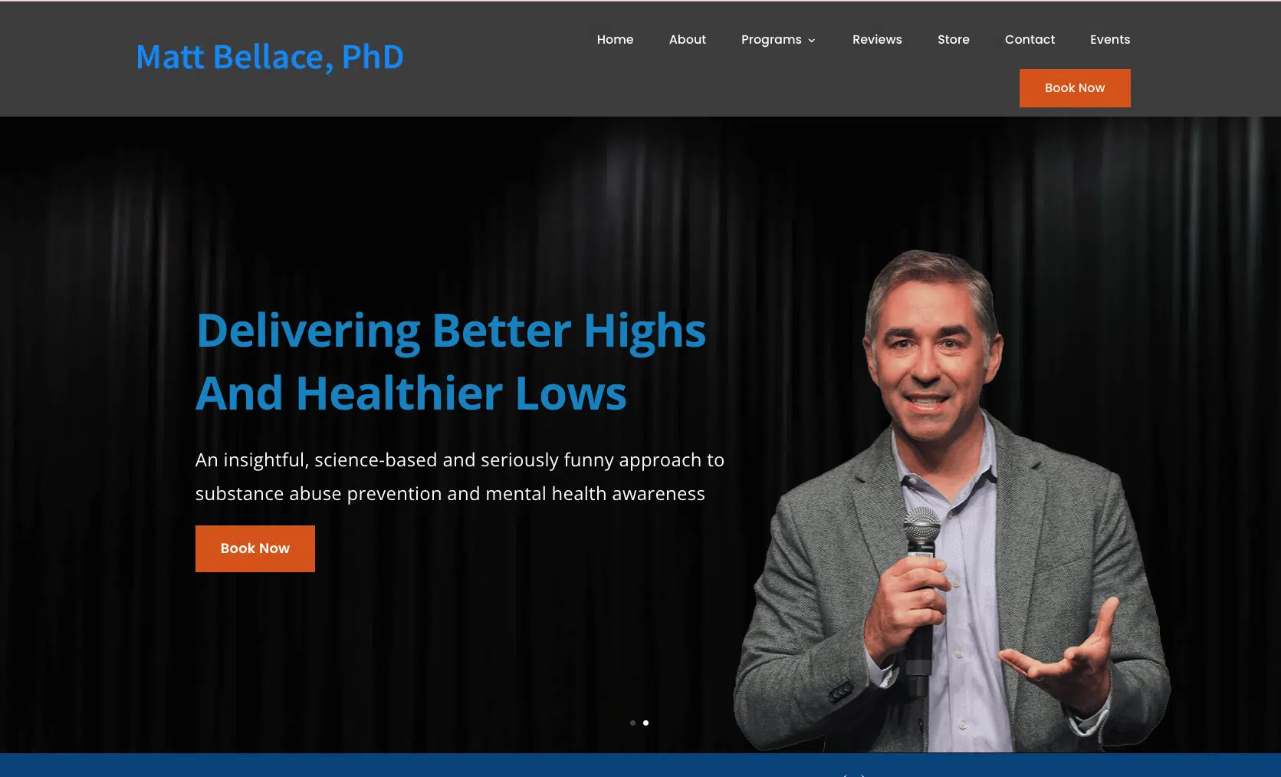
Task: Open the About page
Action: coord(687,39)
